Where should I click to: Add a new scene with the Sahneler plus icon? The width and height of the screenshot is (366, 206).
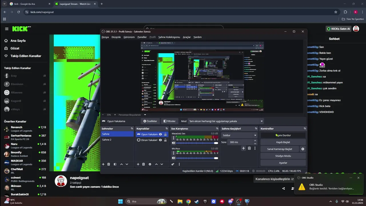pos(103,164)
